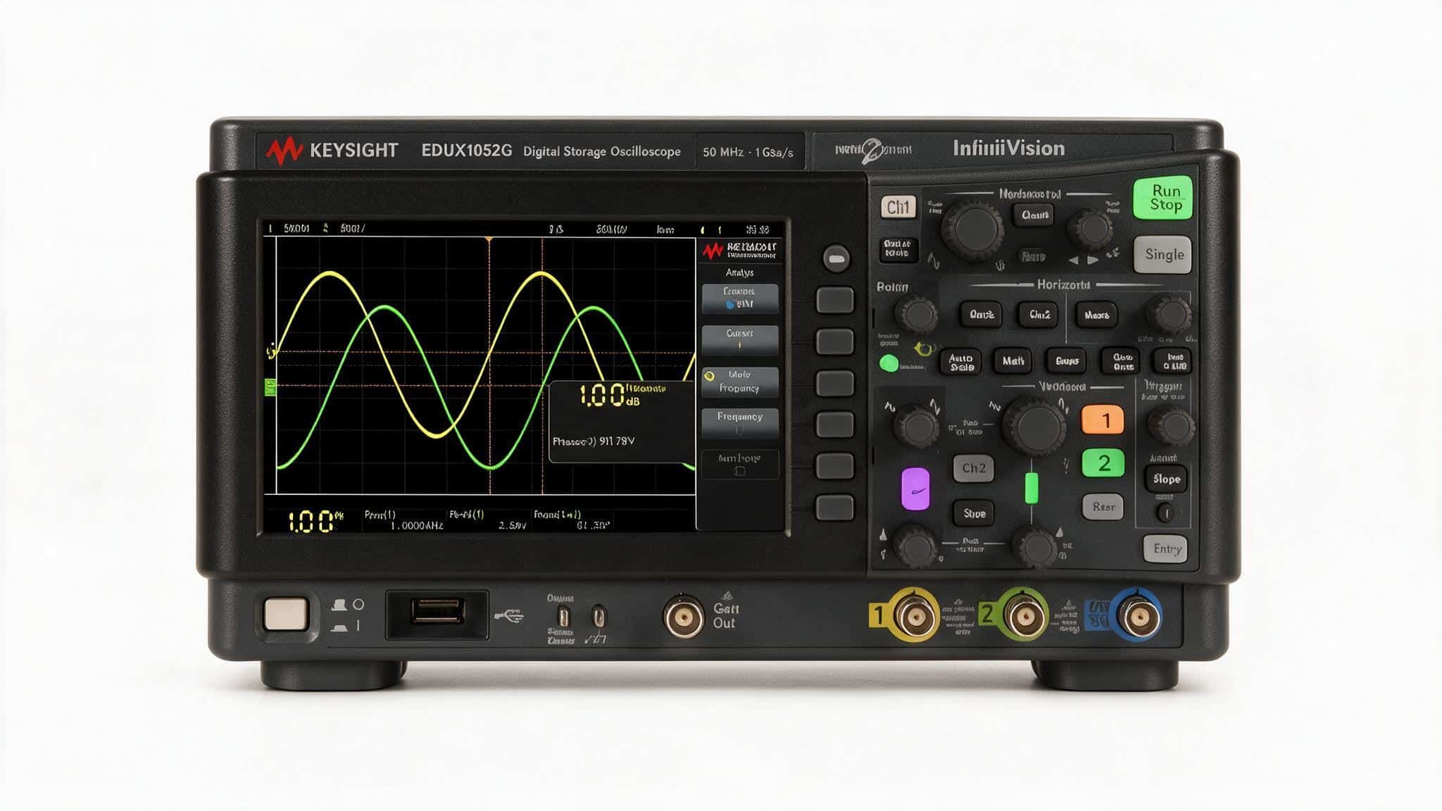This screenshot has height=811, width=1442.
Task: Tap the right probe compensation terminal
Action: point(598,617)
